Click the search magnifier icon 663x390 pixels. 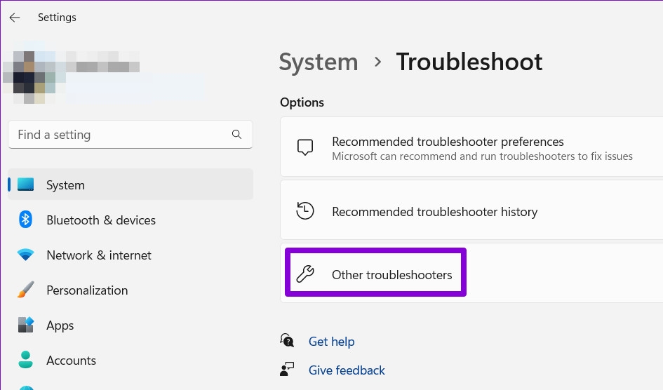[x=237, y=135]
